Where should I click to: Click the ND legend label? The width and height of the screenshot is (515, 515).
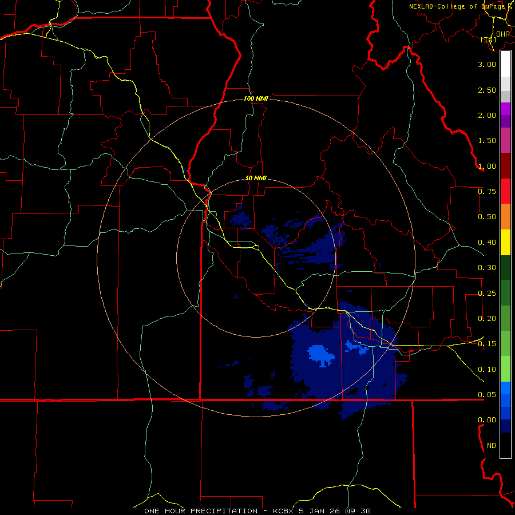[x=492, y=446]
